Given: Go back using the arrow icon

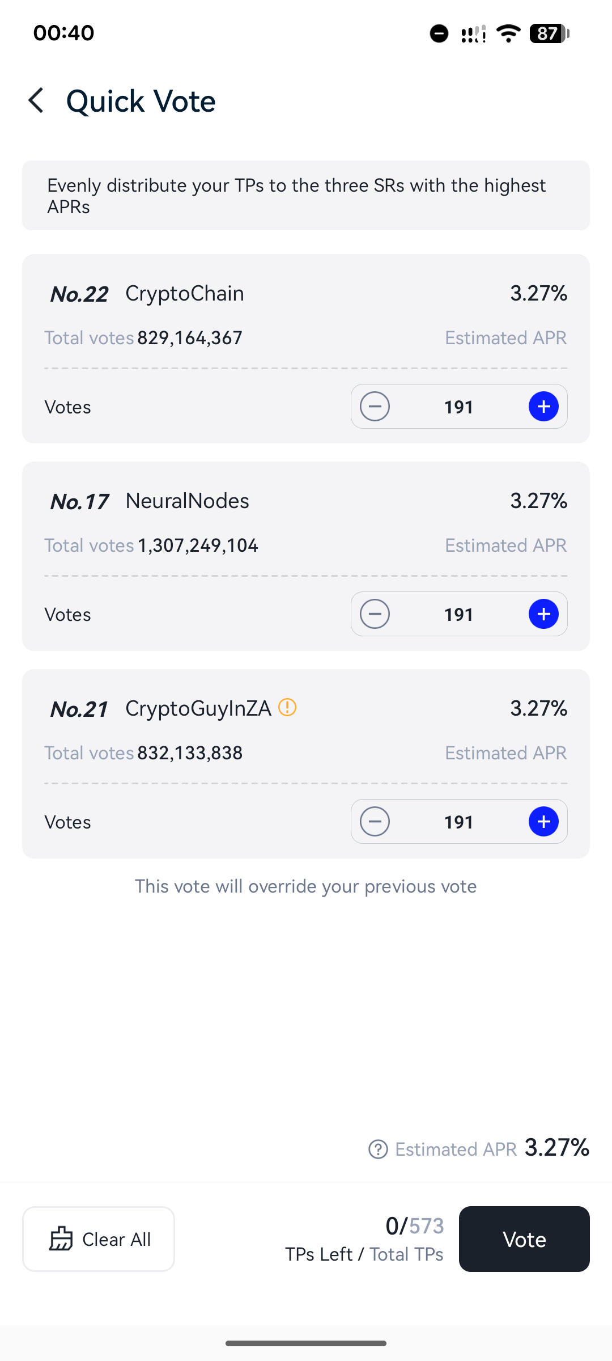Looking at the screenshot, I should [36, 101].
